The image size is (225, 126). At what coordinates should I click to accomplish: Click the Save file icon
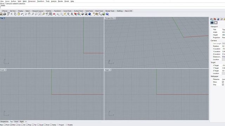coord(1,14)
